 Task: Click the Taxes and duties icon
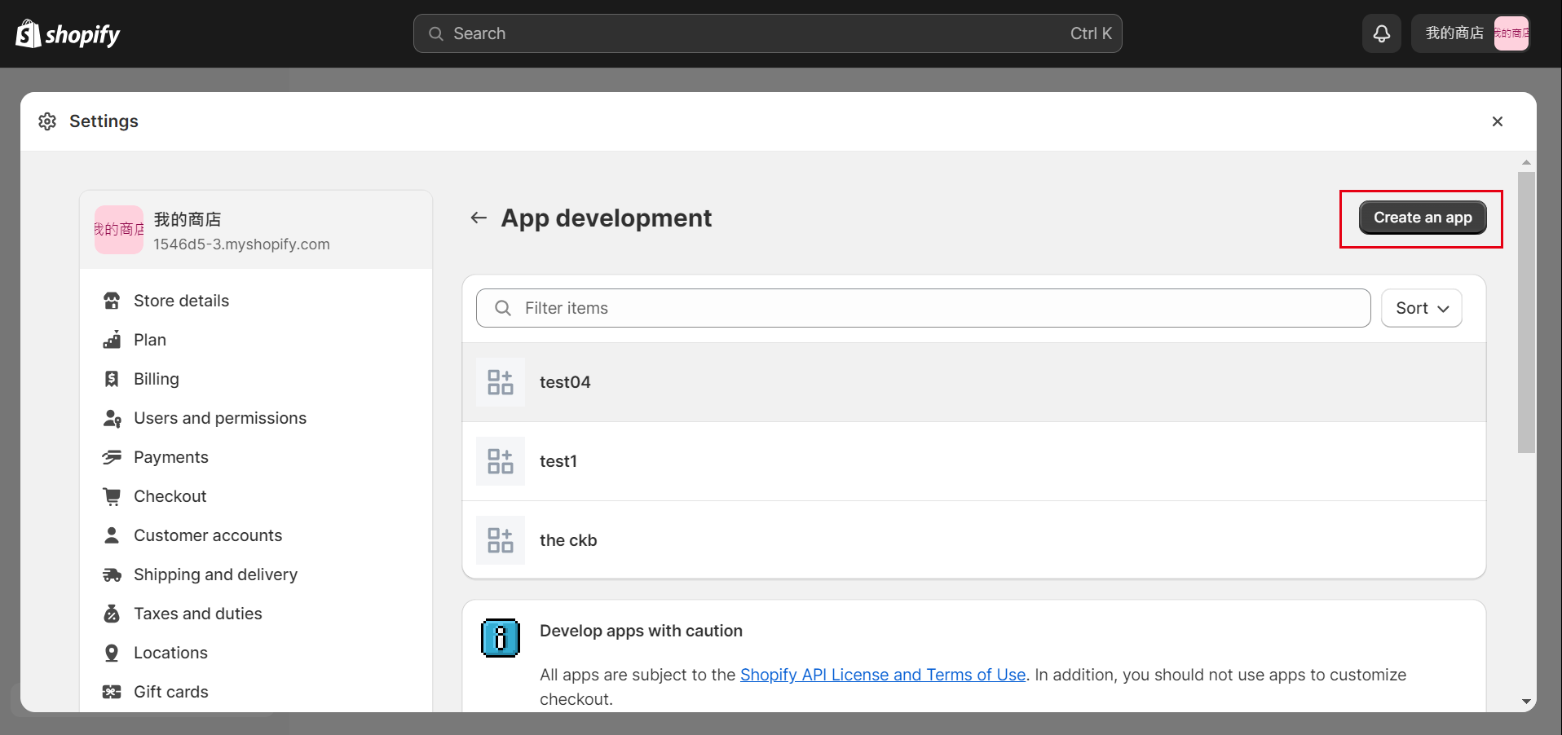pos(112,614)
